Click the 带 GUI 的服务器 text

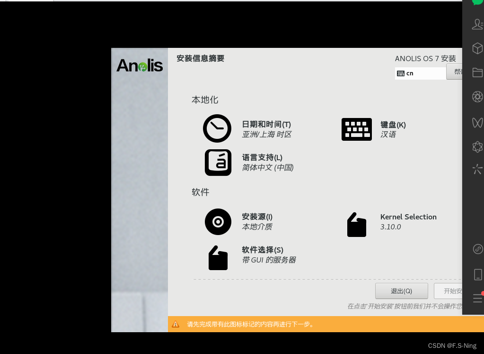[269, 260]
